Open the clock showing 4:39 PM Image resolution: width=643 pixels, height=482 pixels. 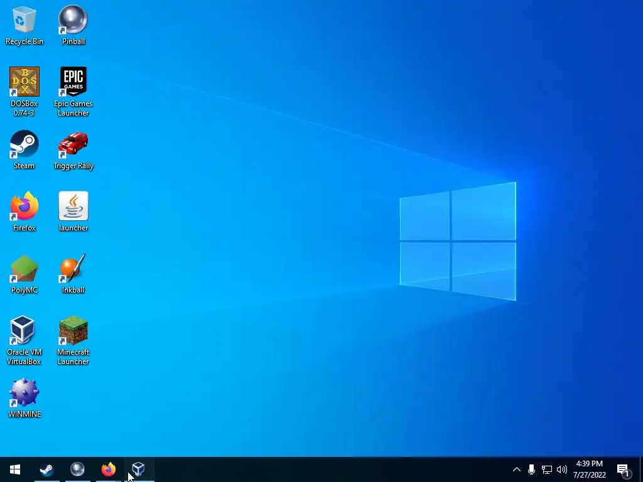click(x=589, y=469)
